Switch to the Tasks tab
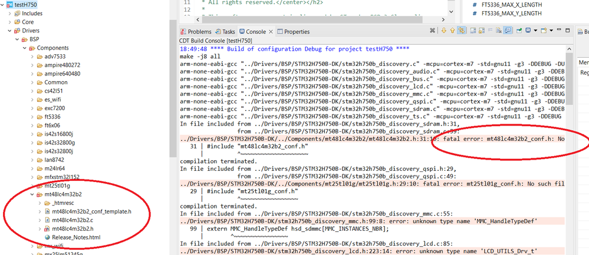 click(225, 32)
